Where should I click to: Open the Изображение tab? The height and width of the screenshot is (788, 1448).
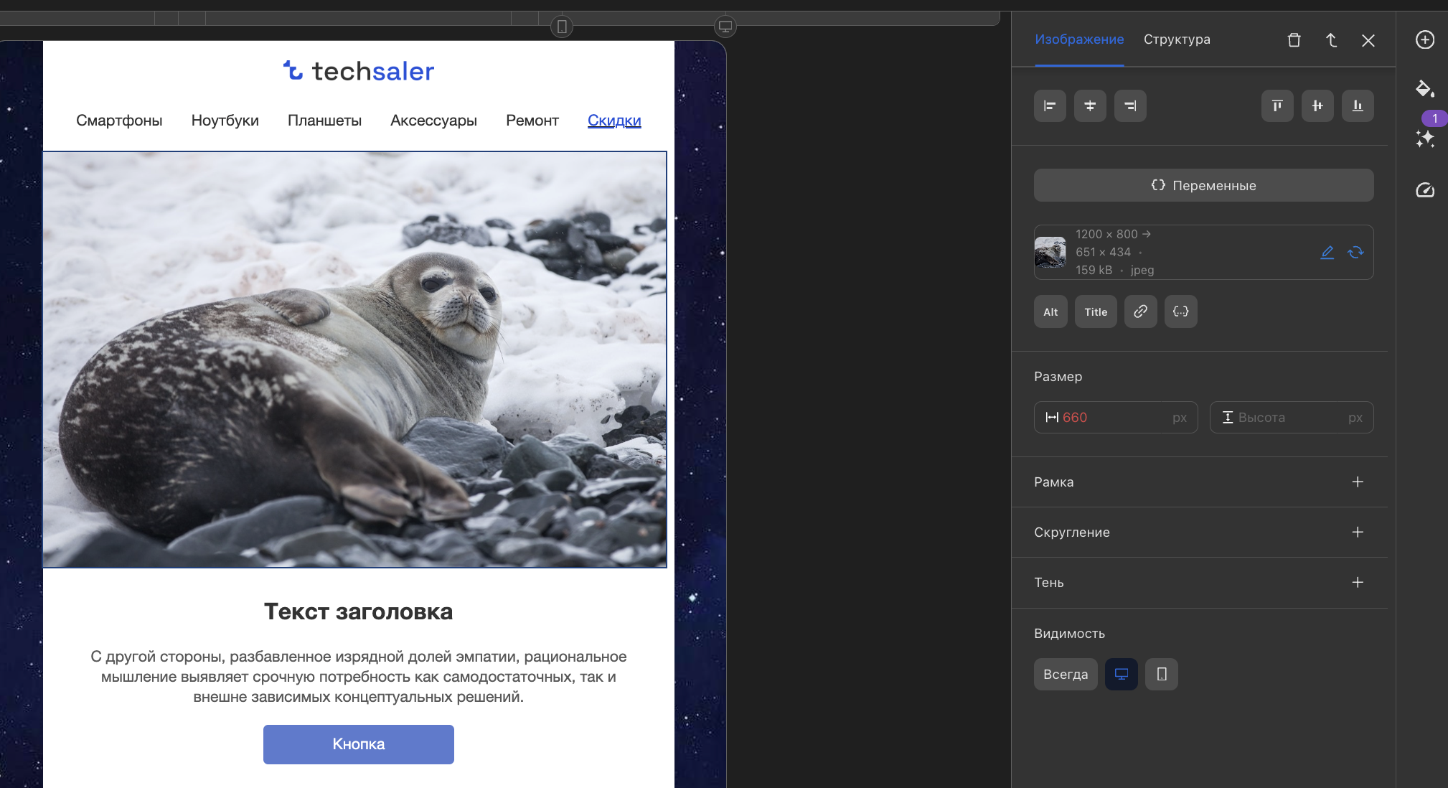1078,39
